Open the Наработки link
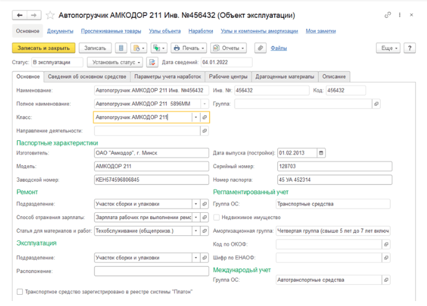Viewport: 427px width, 306px height. (200, 31)
